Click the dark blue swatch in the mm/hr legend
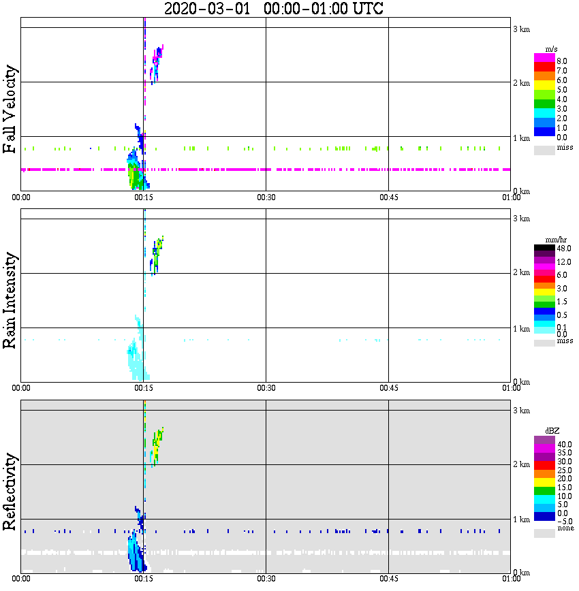Viewport: 579px width, 591px height. coord(544,311)
